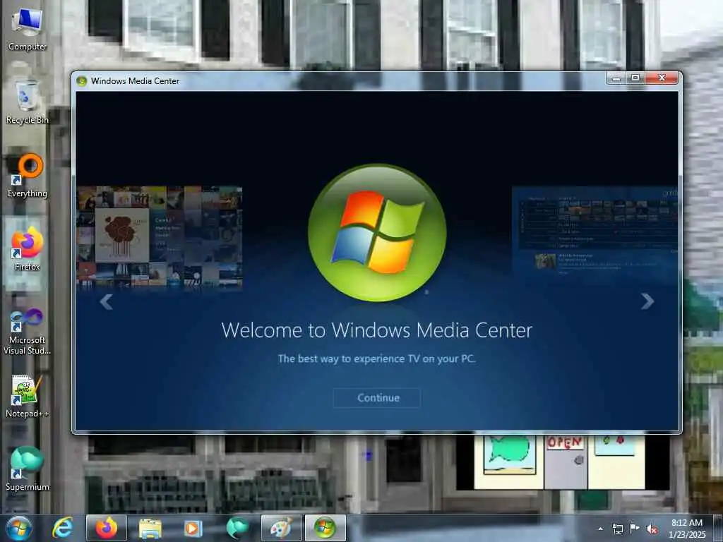Minimize the Windows Media Center window

point(616,78)
